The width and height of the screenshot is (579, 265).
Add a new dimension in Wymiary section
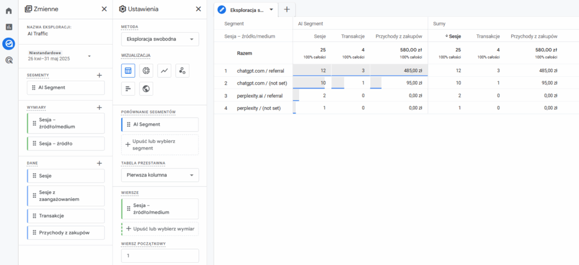click(100, 107)
